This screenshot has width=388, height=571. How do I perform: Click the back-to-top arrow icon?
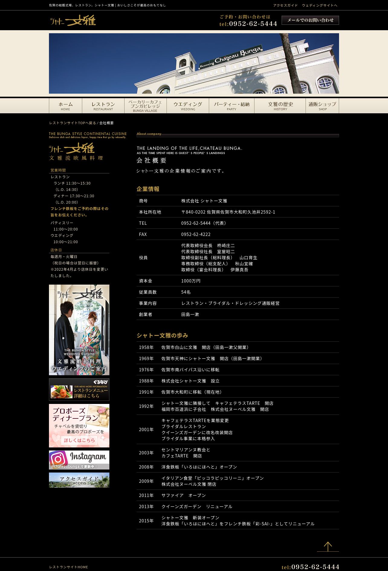coord(328,547)
